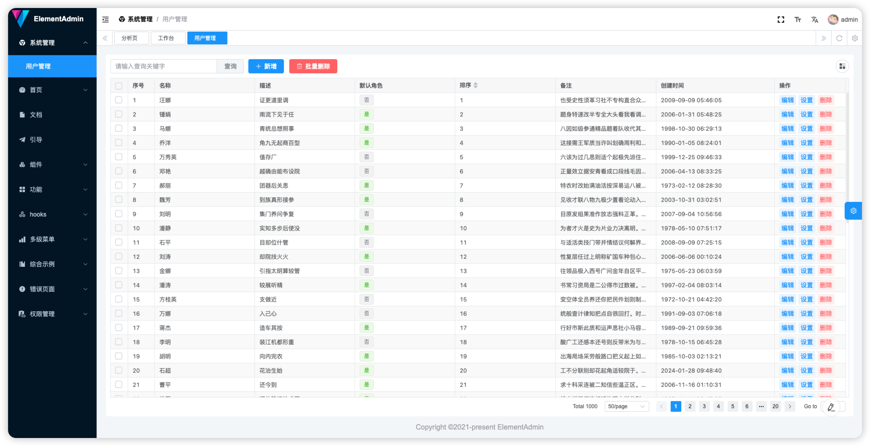Open the 50/page size dropdown
The image size is (870, 446).
(626, 406)
